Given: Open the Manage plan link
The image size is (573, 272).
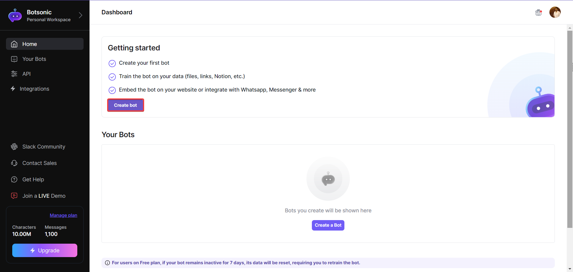Looking at the screenshot, I should pos(63,215).
